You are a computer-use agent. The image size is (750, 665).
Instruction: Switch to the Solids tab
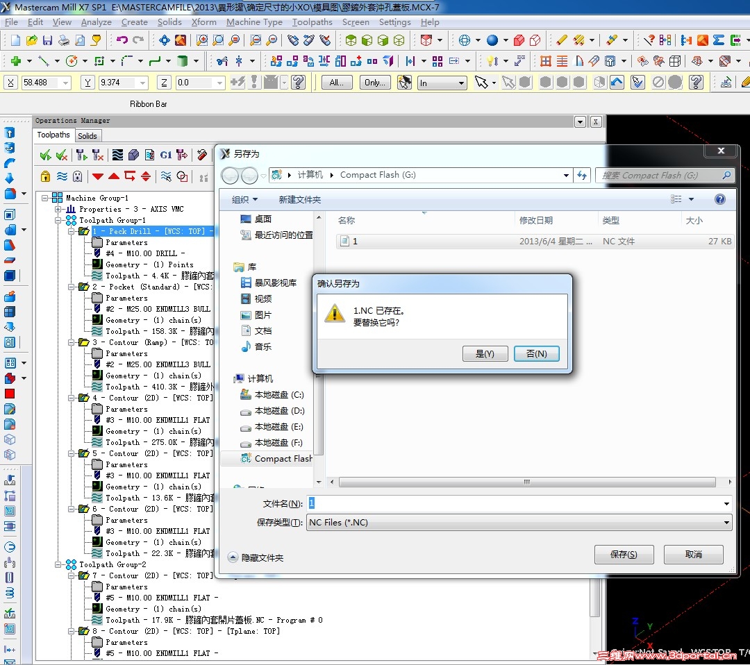[87, 136]
